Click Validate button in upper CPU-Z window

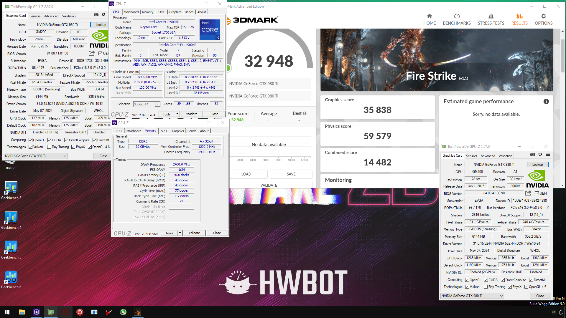pos(192,114)
